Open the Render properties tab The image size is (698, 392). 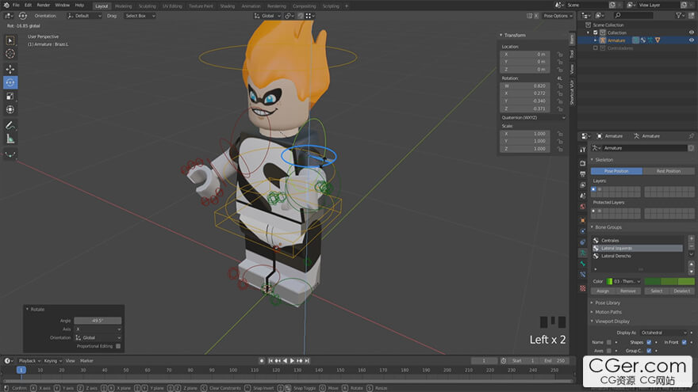583,163
